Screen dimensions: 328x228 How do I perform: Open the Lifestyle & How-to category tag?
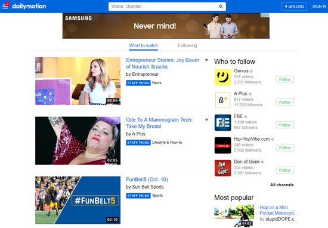[167, 143]
